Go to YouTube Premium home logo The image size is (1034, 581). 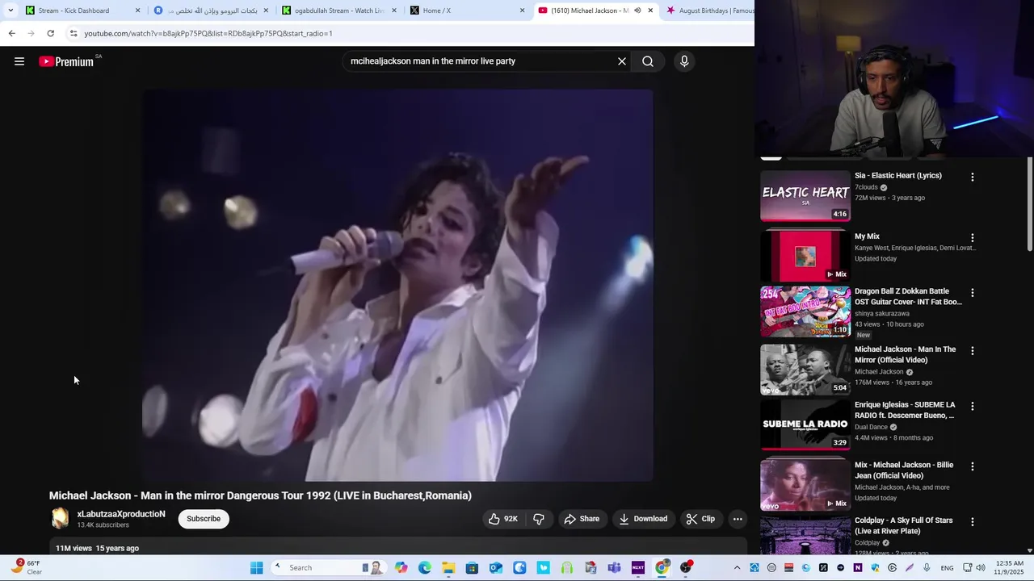(x=68, y=61)
